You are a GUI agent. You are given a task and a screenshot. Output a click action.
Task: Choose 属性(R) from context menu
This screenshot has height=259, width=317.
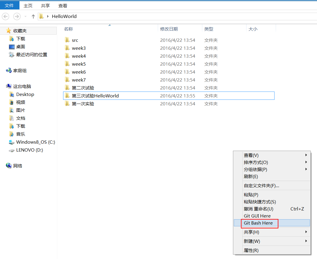[x=272, y=250]
